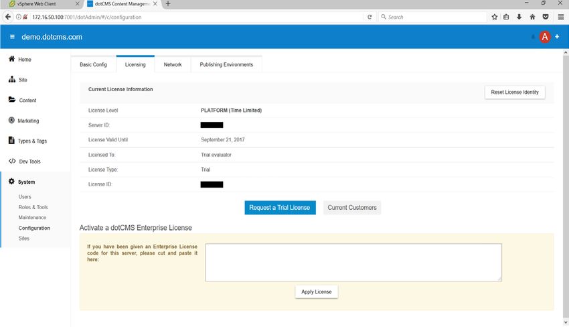The width and height of the screenshot is (569, 327).
Task: Click into the Enterprise License code textarea
Action: click(x=353, y=262)
